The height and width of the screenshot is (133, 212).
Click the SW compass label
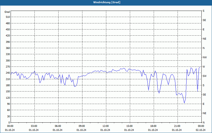tap(205, 76)
